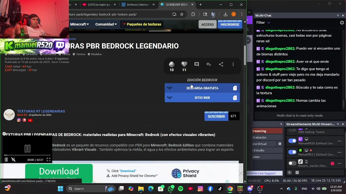Pause the small video ad player
This screenshot has height=194, width=346.
6,160
